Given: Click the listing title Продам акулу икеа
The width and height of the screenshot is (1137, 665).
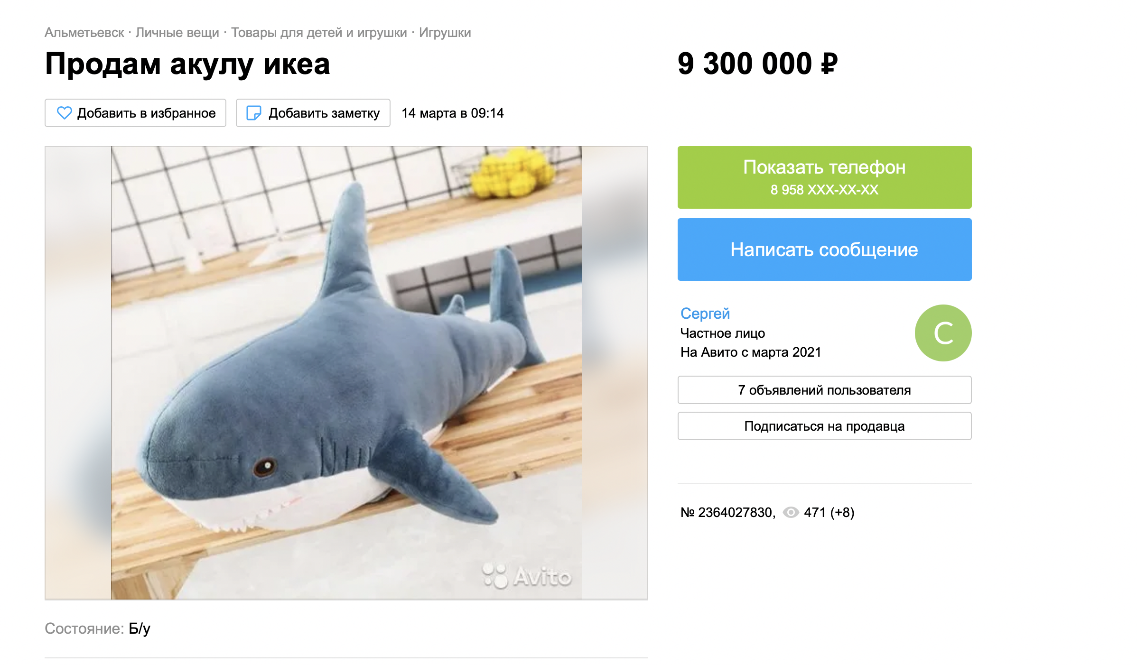Looking at the screenshot, I should coord(187,64).
